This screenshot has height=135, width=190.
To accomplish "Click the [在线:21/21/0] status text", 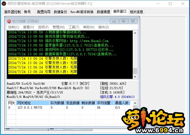I will point(112,88).
